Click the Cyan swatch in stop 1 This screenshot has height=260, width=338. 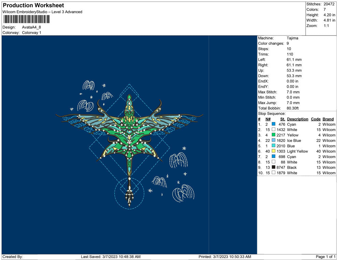273,124
